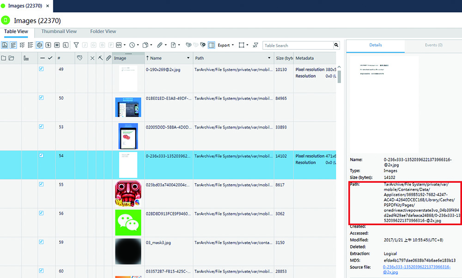
Task: Click the filter funnel icon in toolbar
Action: coord(76,45)
